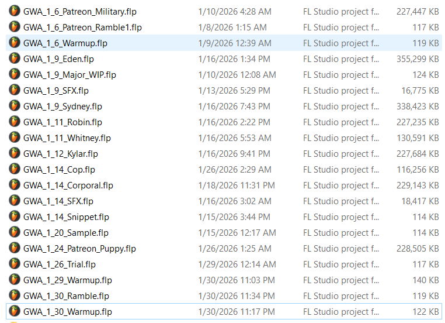Select the file GWA_1_6_Warmup.flp
The width and height of the screenshot is (445, 323).
(x=65, y=43)
